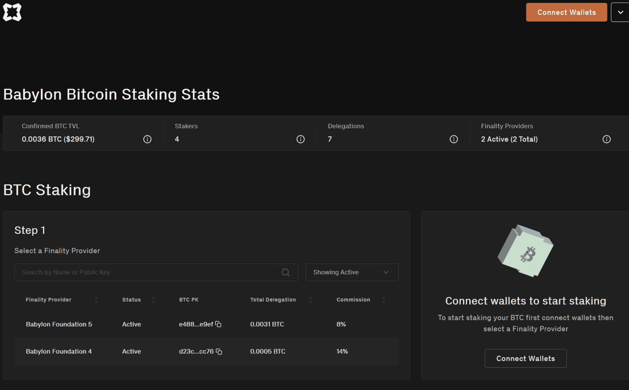Click the BTC PK column header
The image size is (629, 390).
click(189, 300)
